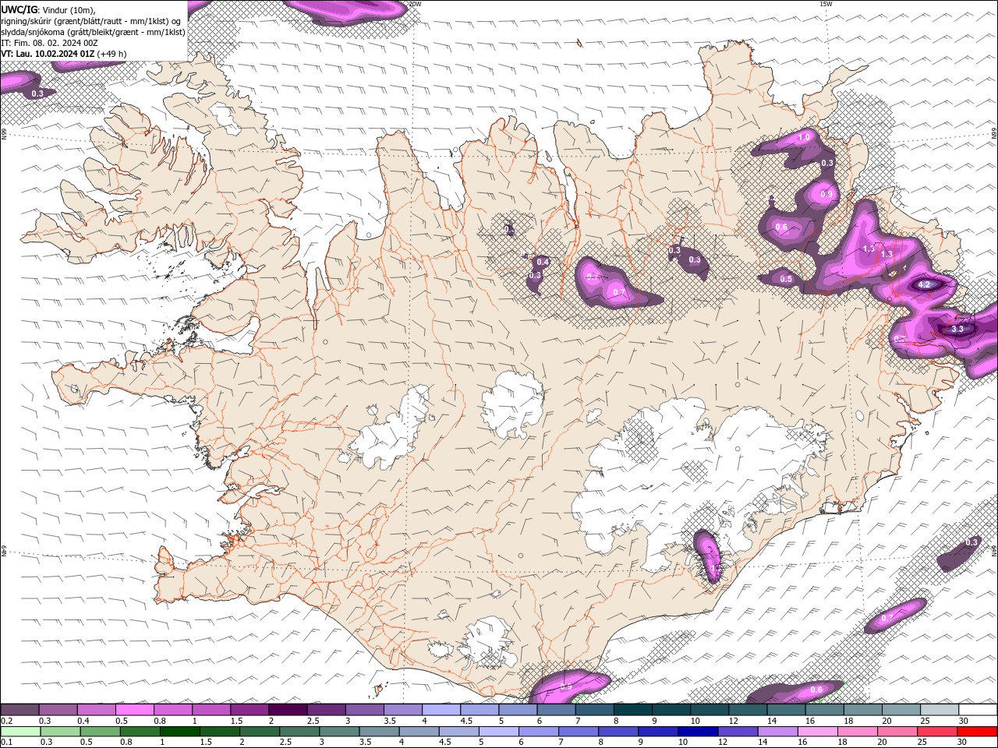Select the pale green 0.1 swatch in lower legend
Image resolution: width=998 pixels, height=748 pixels.
coord(20,732)
